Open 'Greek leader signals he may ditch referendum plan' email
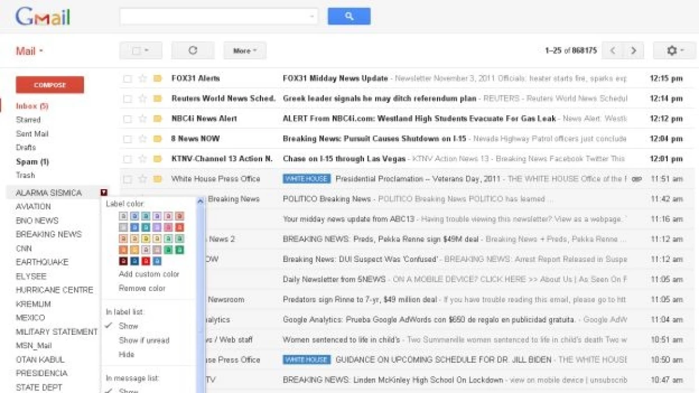Image resolution: width=699 pixels, height=393 pixels. [379, 98]
